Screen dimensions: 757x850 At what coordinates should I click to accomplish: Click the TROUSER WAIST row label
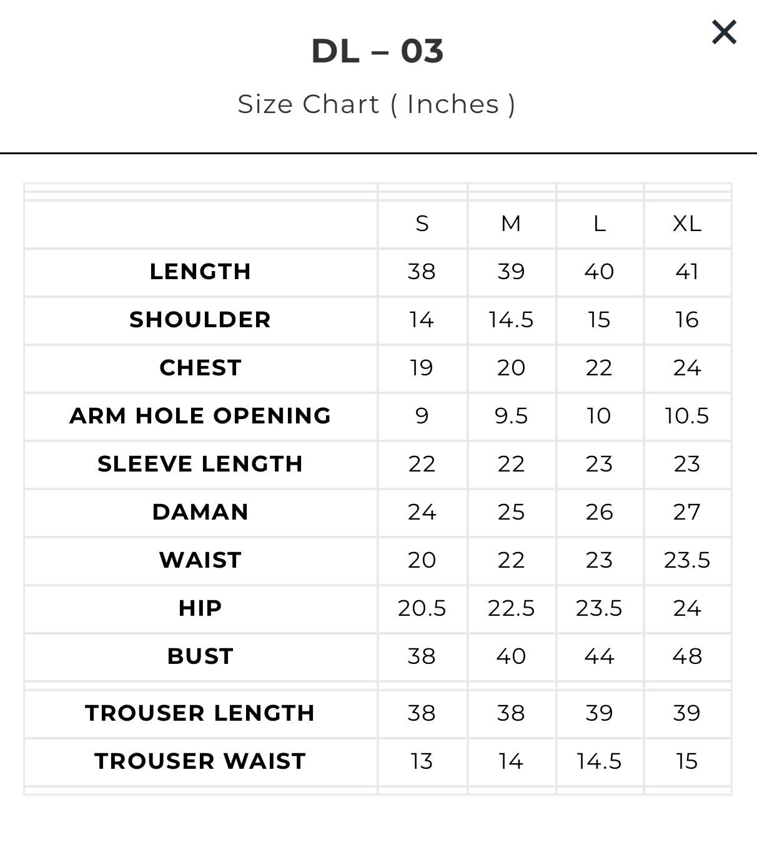(200, 761)
